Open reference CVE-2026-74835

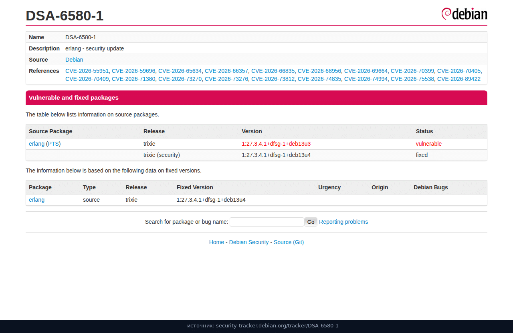click(319, 79)
